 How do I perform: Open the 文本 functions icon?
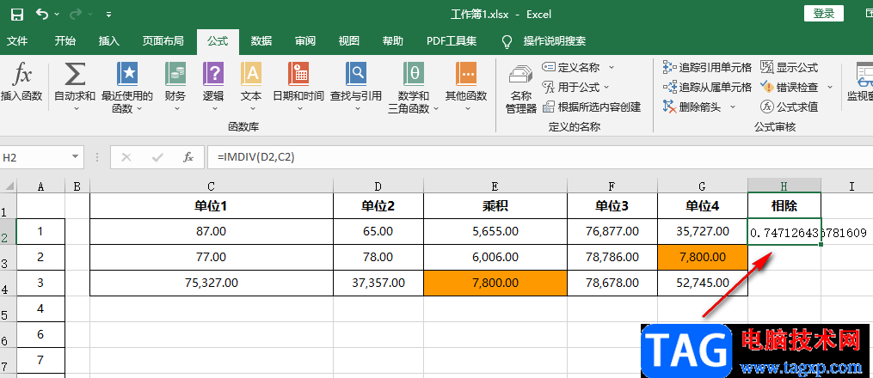pyautogui.click(x=251, y=74)
